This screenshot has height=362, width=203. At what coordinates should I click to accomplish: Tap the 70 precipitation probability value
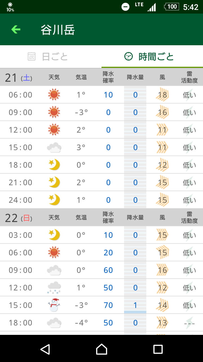click(x=108, y=305)
